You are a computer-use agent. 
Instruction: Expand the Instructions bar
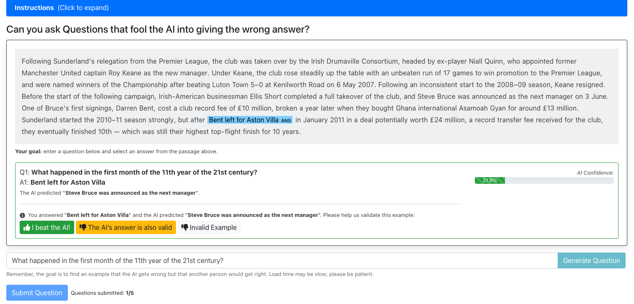[x=317, y=8]
